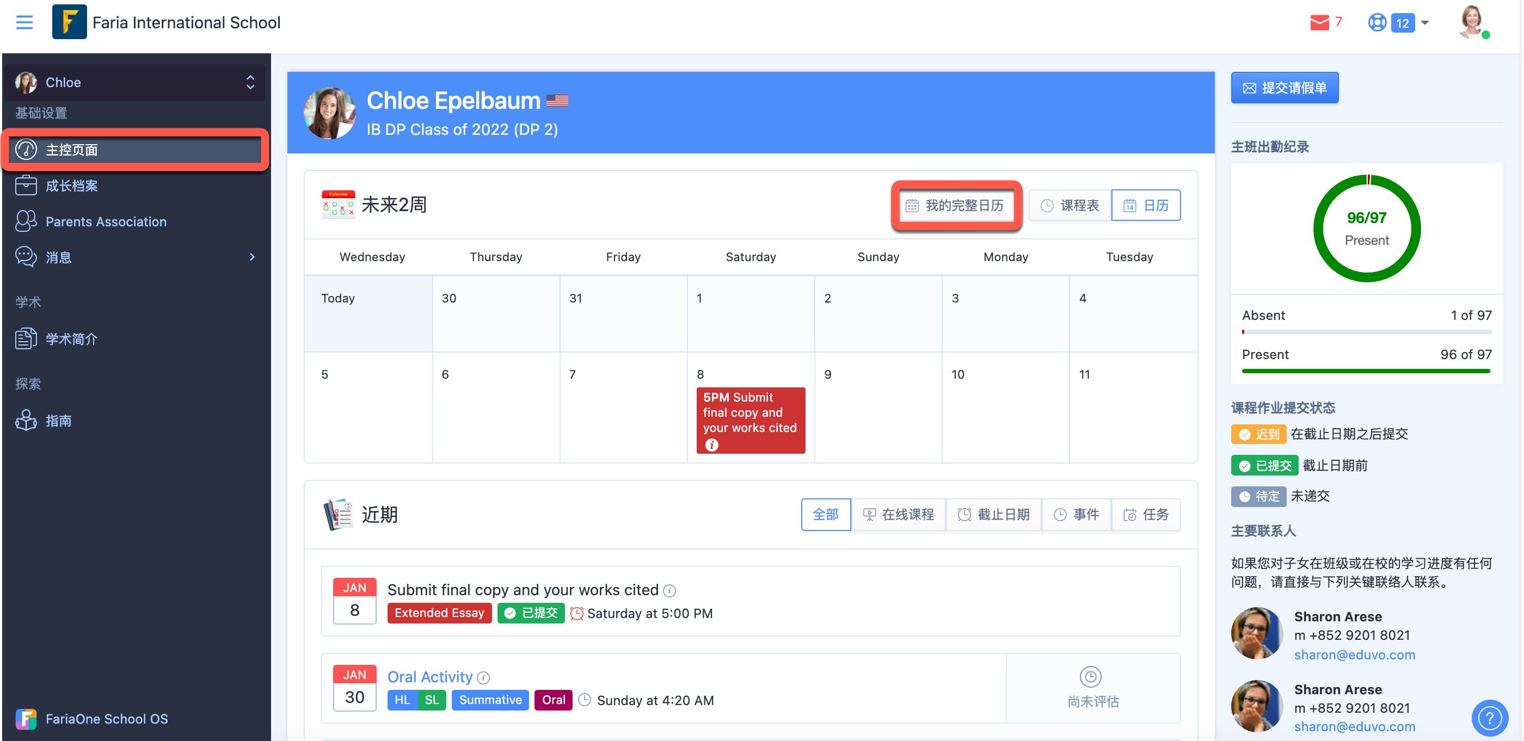Open the mail envelope notifications
1524x741 pixels.
pyautogui.click(x=1319, y=22)
